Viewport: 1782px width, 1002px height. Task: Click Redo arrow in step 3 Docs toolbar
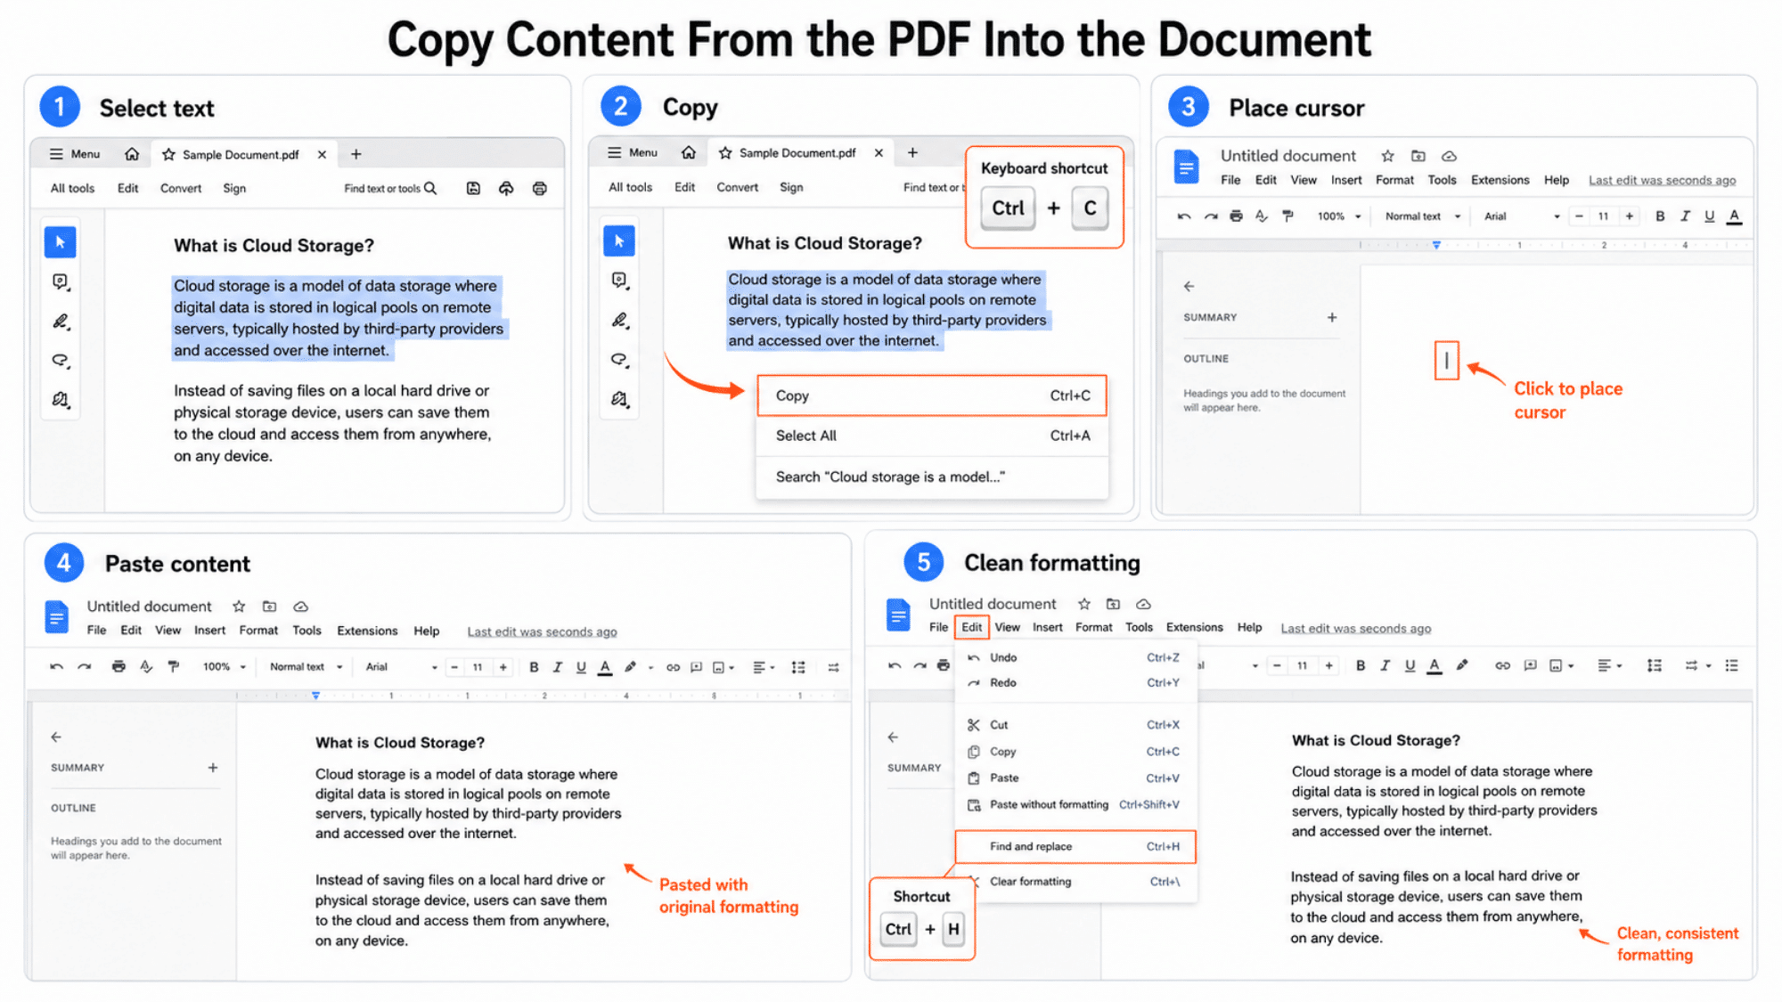coord(1210,216)
